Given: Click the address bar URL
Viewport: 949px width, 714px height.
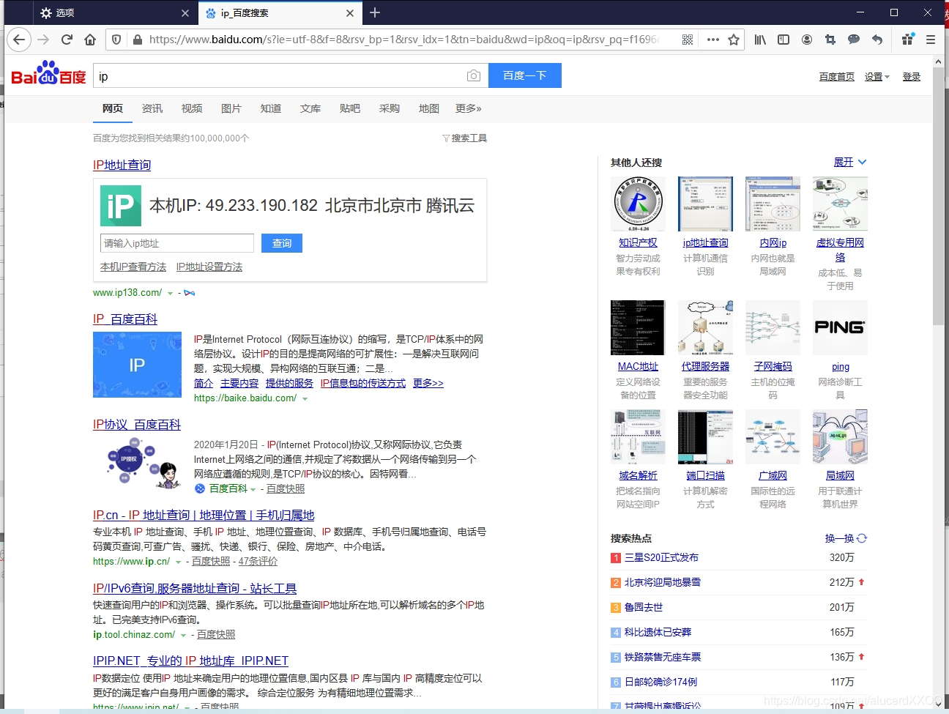Looking at the screenshot, I should (x=403, y=40).
